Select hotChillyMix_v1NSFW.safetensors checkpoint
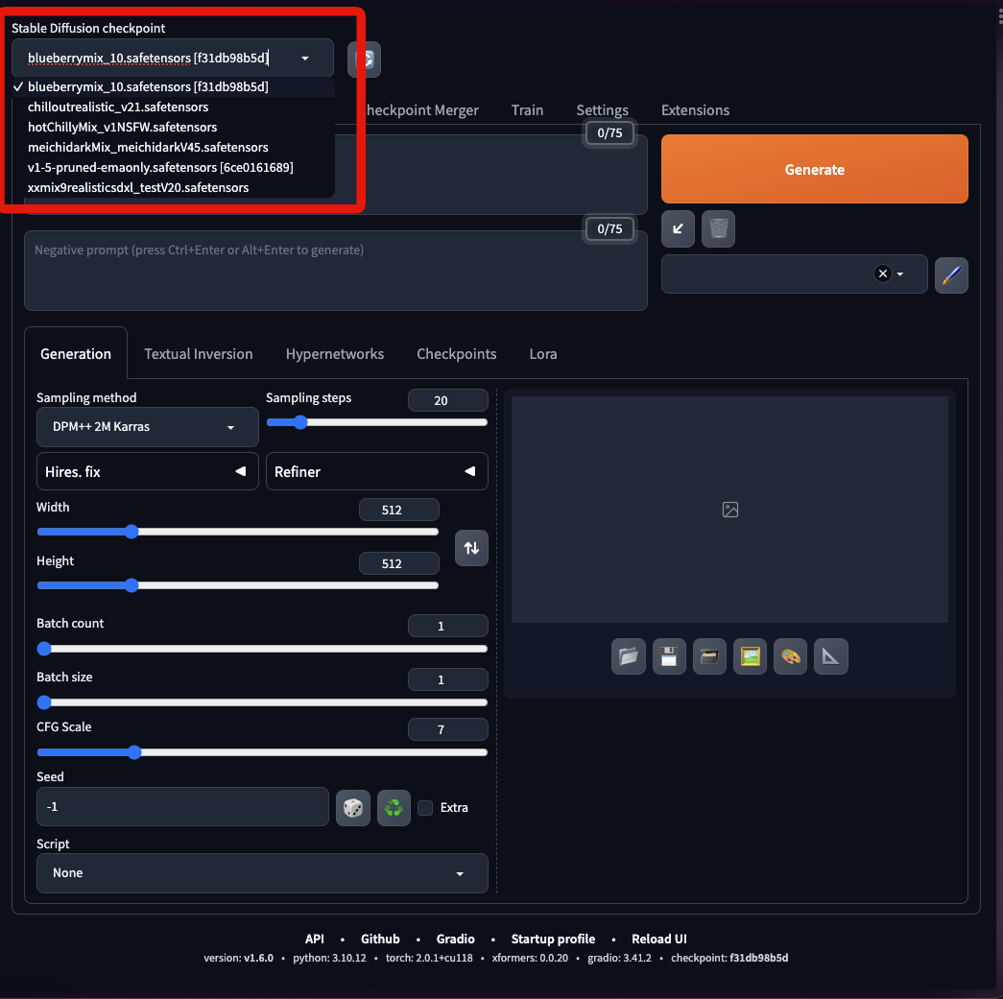The image size is (1003, 999). pyautogui.click(x=173, y=128)
